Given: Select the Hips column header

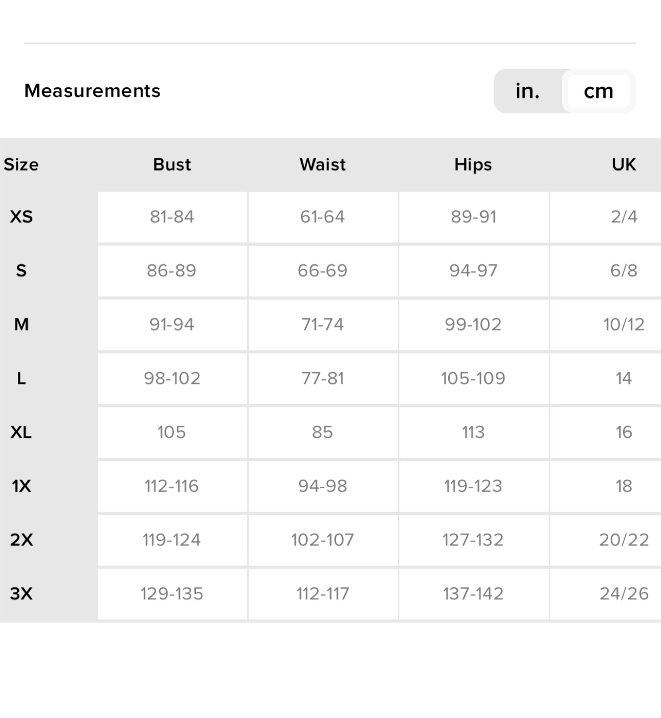Looking at the screenshot, I should click(x=473, y=165).
